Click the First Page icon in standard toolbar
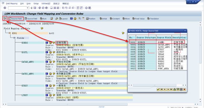This screenshot has height=108, width=204. [63, 8]
